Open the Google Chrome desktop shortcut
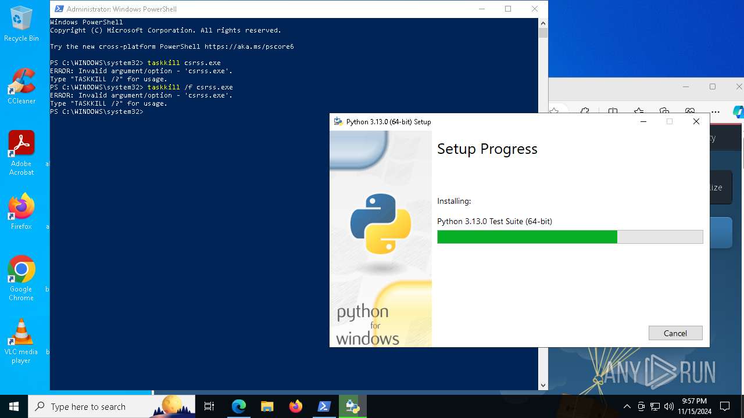744x418 pixels. click(22, 278)
